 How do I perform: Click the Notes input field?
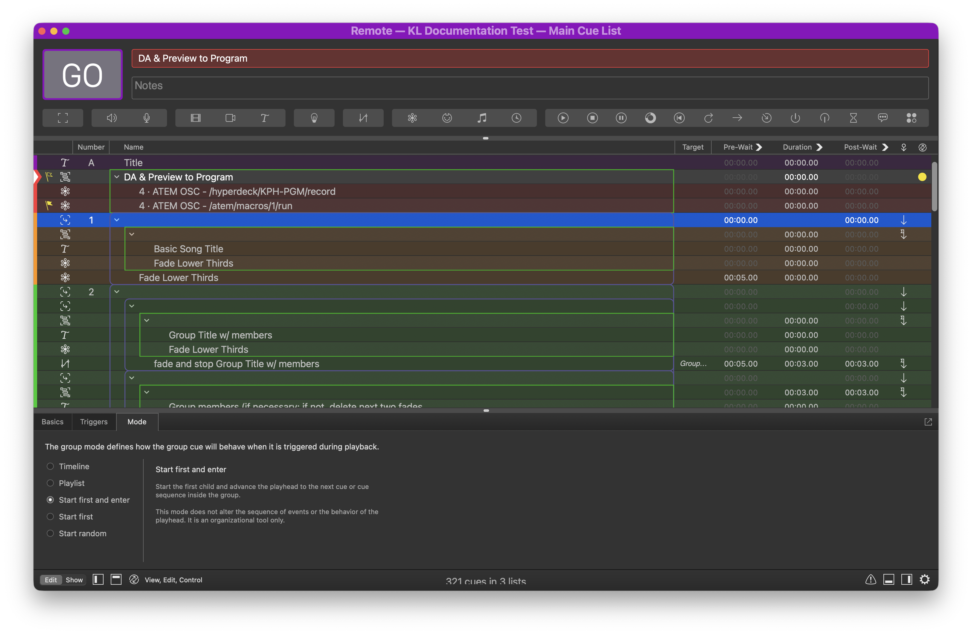tap(530, 88)
